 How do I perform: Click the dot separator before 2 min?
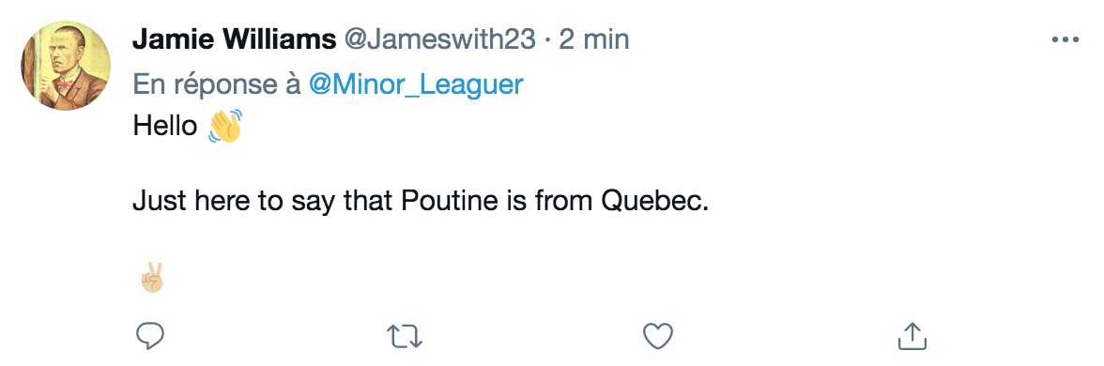click(x=548, y=41)
